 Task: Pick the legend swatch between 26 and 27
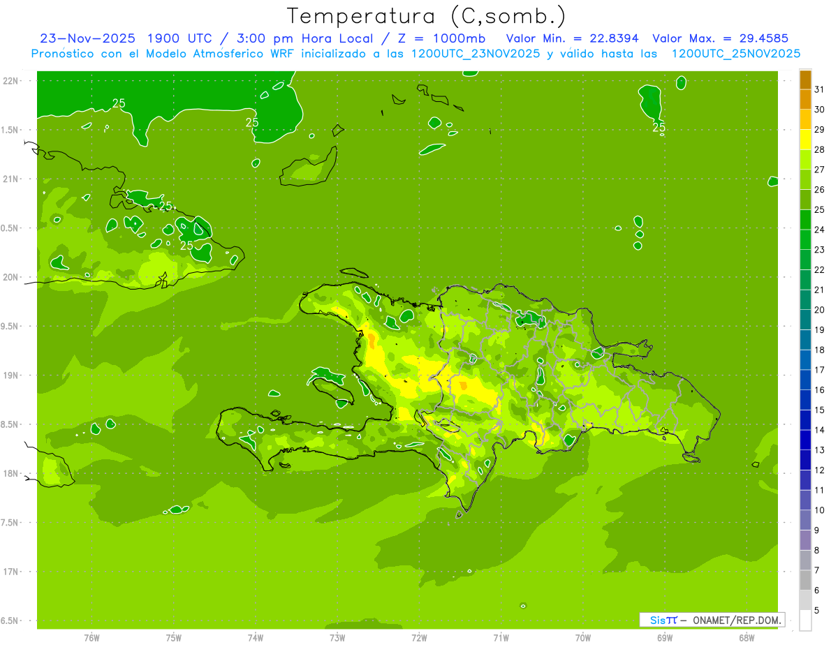(805, 180)
